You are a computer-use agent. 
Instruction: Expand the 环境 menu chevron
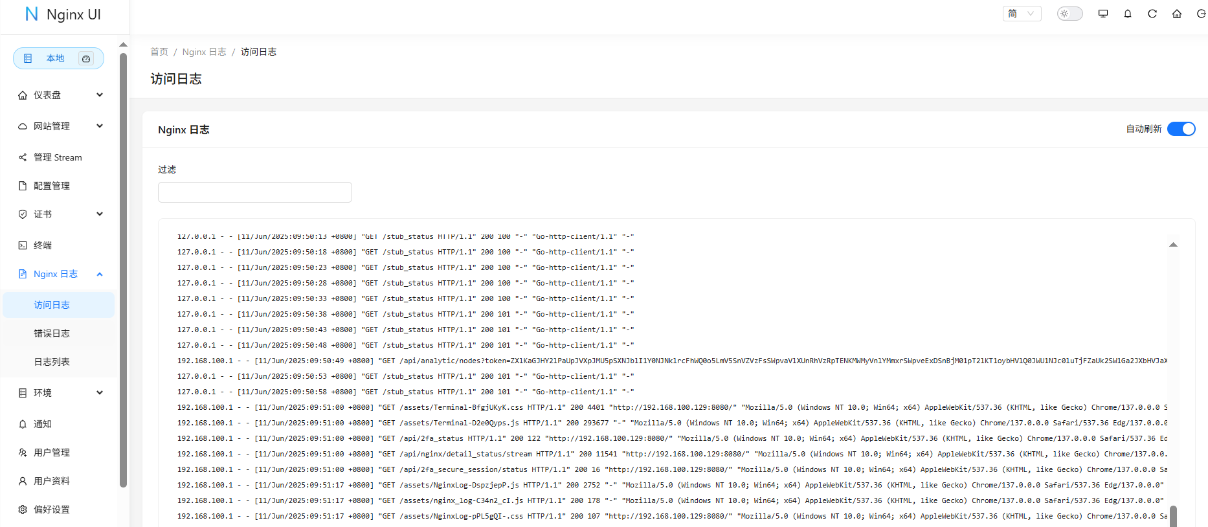(100, 393)
